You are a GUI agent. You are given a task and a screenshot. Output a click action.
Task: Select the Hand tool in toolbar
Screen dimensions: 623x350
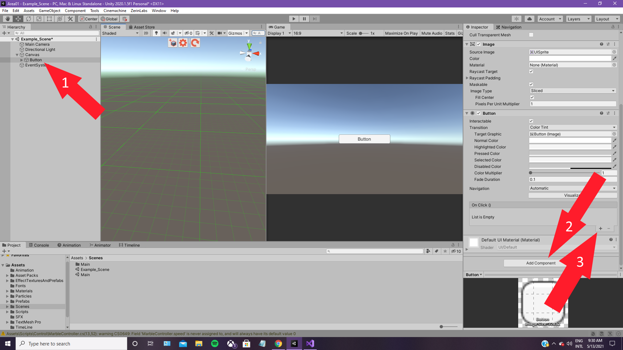tap(7, 19)
